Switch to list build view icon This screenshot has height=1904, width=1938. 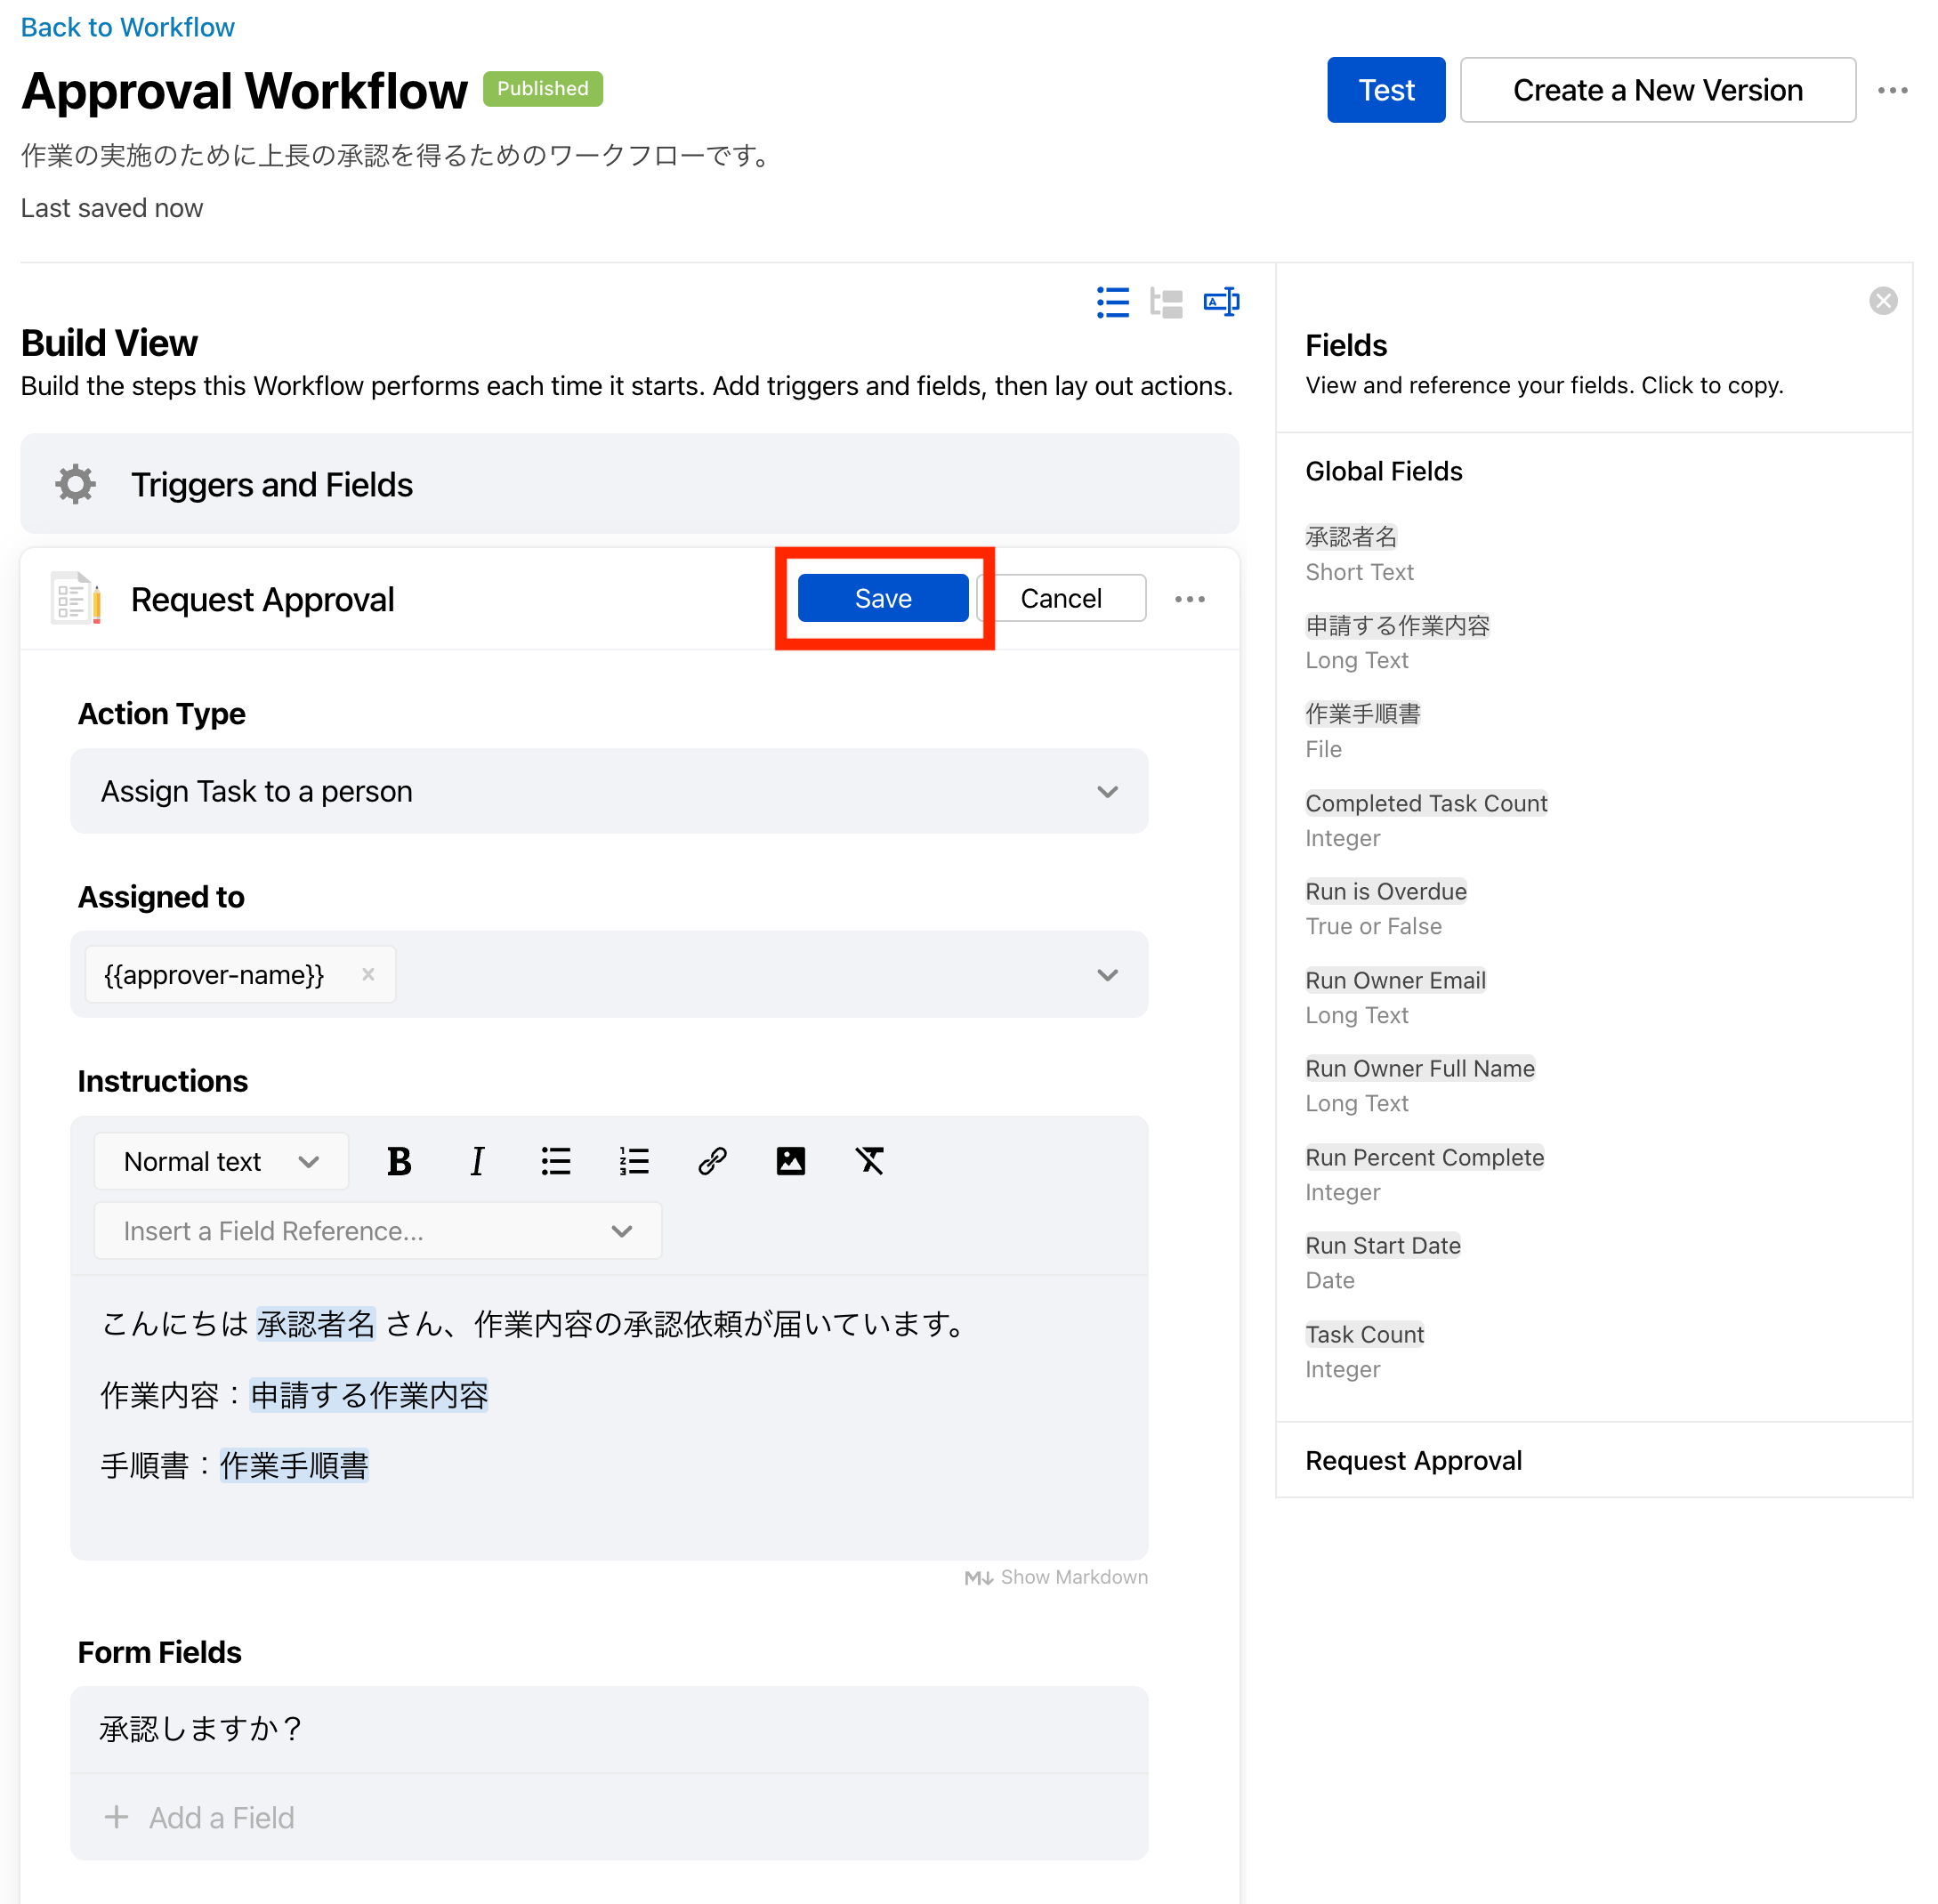tap(1113, 302)
